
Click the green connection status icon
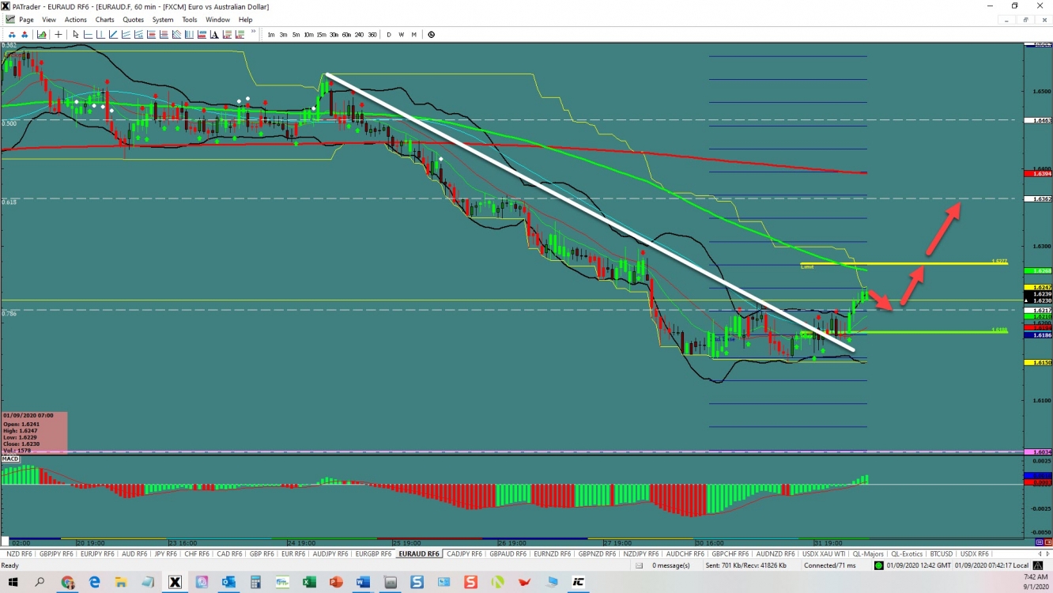(878, 565)
